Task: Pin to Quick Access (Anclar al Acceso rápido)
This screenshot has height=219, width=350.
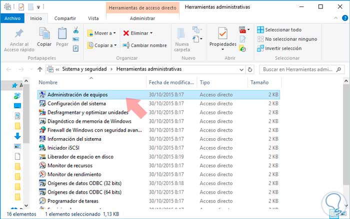Action: (19, 40)
